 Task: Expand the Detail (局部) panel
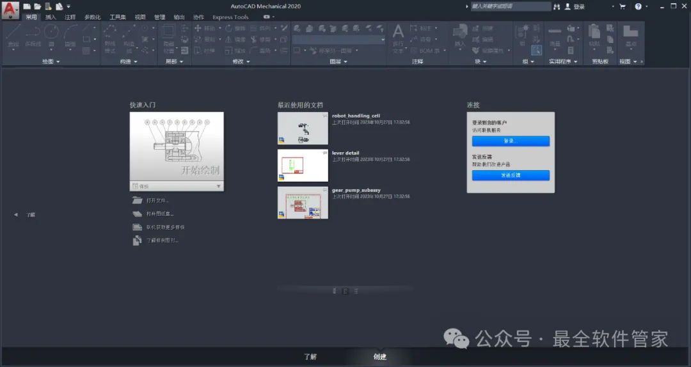tap(174, 61)
